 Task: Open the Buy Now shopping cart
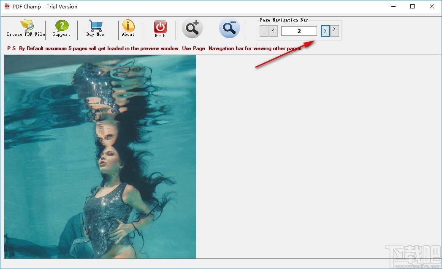(x=95, y=28)
